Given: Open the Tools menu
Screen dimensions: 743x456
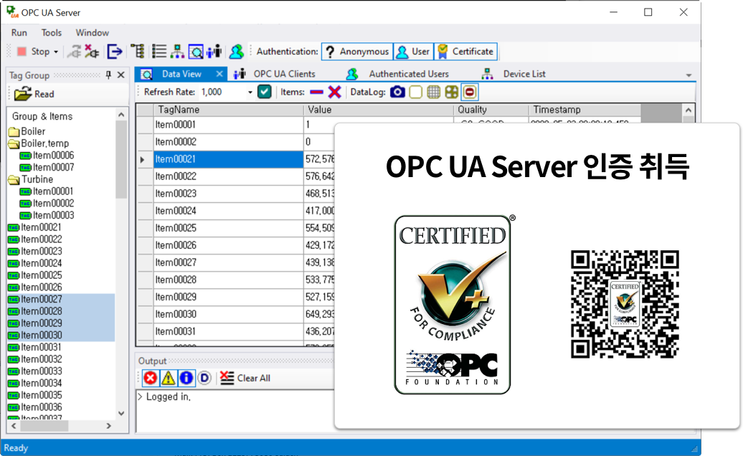Looking at the screenshot, I should pyautogui.click(x=51, y=33).
